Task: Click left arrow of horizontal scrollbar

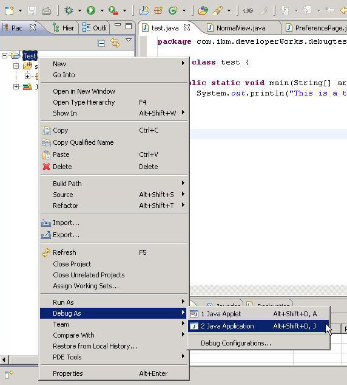Action: (4, 360)
